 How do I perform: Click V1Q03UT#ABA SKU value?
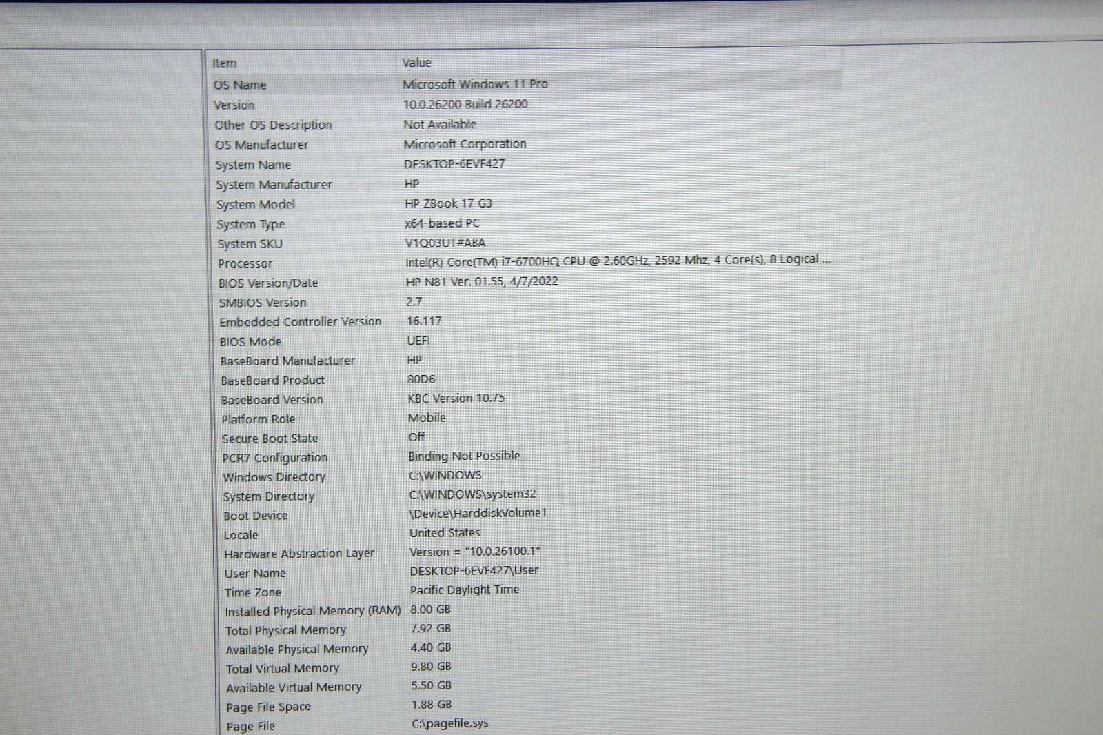[x=445, y=243]
